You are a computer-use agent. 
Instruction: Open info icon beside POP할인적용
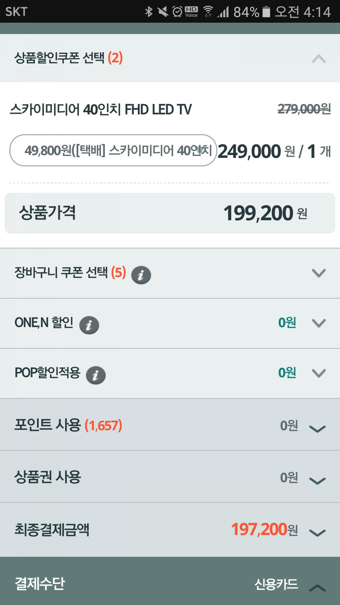point(96,375)
